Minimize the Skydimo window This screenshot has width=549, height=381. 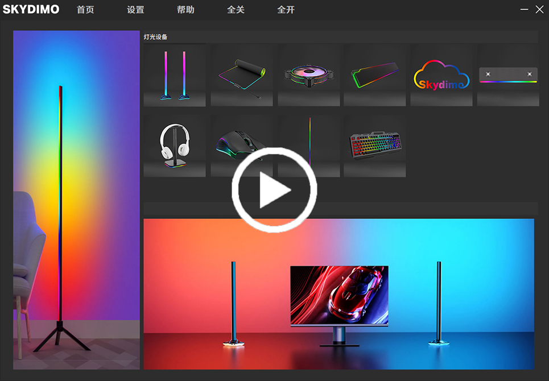click(524, 10)
